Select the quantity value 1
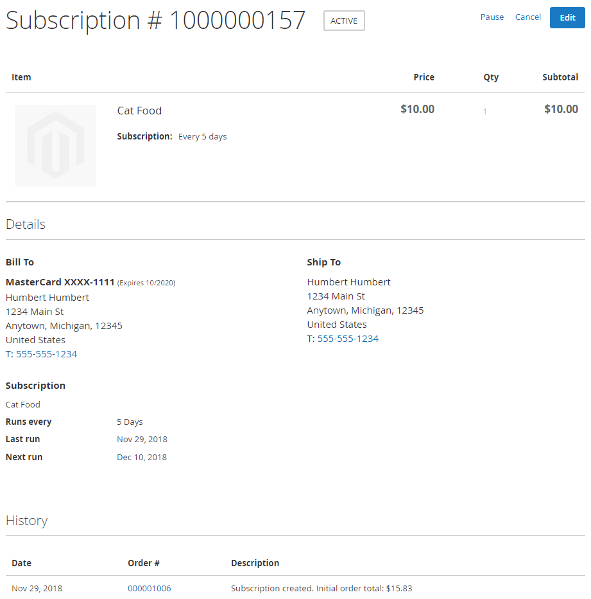 (x=485, y=112)
